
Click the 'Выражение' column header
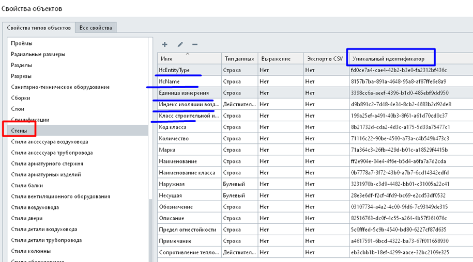point(281,59)
